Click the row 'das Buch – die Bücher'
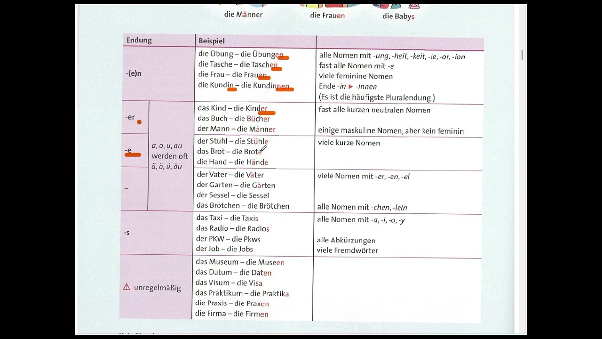 coord(234,119)
